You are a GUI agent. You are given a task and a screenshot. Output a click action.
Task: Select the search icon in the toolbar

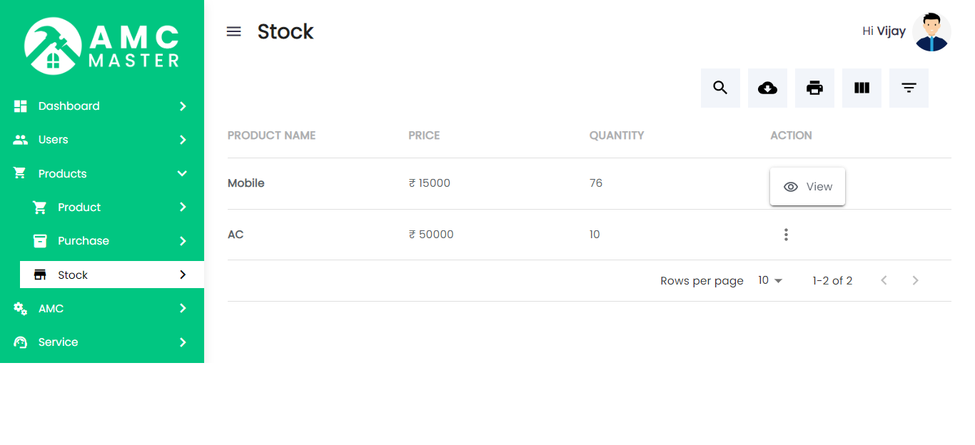720,88
